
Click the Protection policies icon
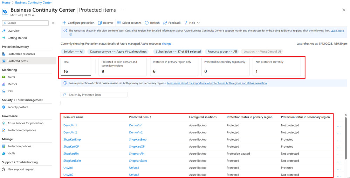pyautogui.click(x=4, y=146)
